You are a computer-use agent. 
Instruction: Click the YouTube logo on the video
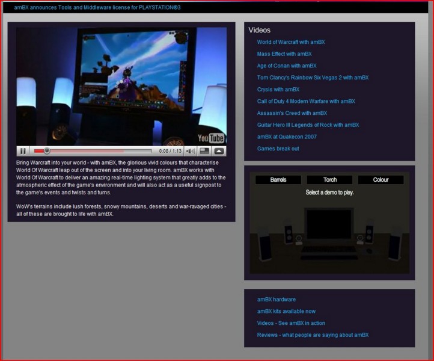point(211,138)
